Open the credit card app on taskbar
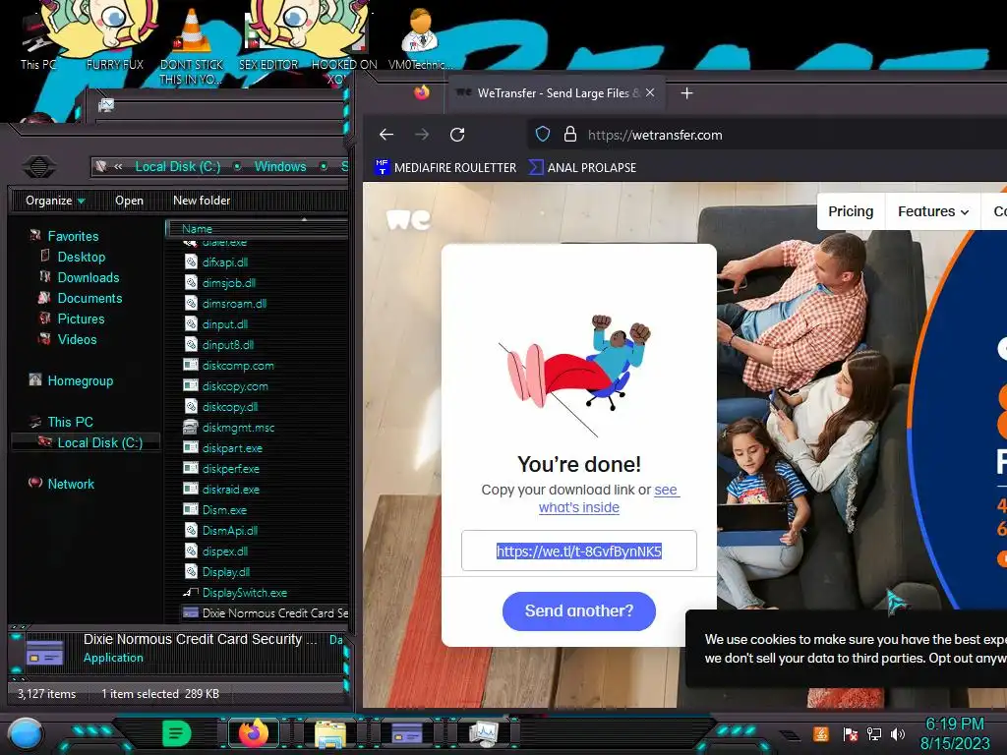This screenshot has width=1007, height=755. click(406, 733)
